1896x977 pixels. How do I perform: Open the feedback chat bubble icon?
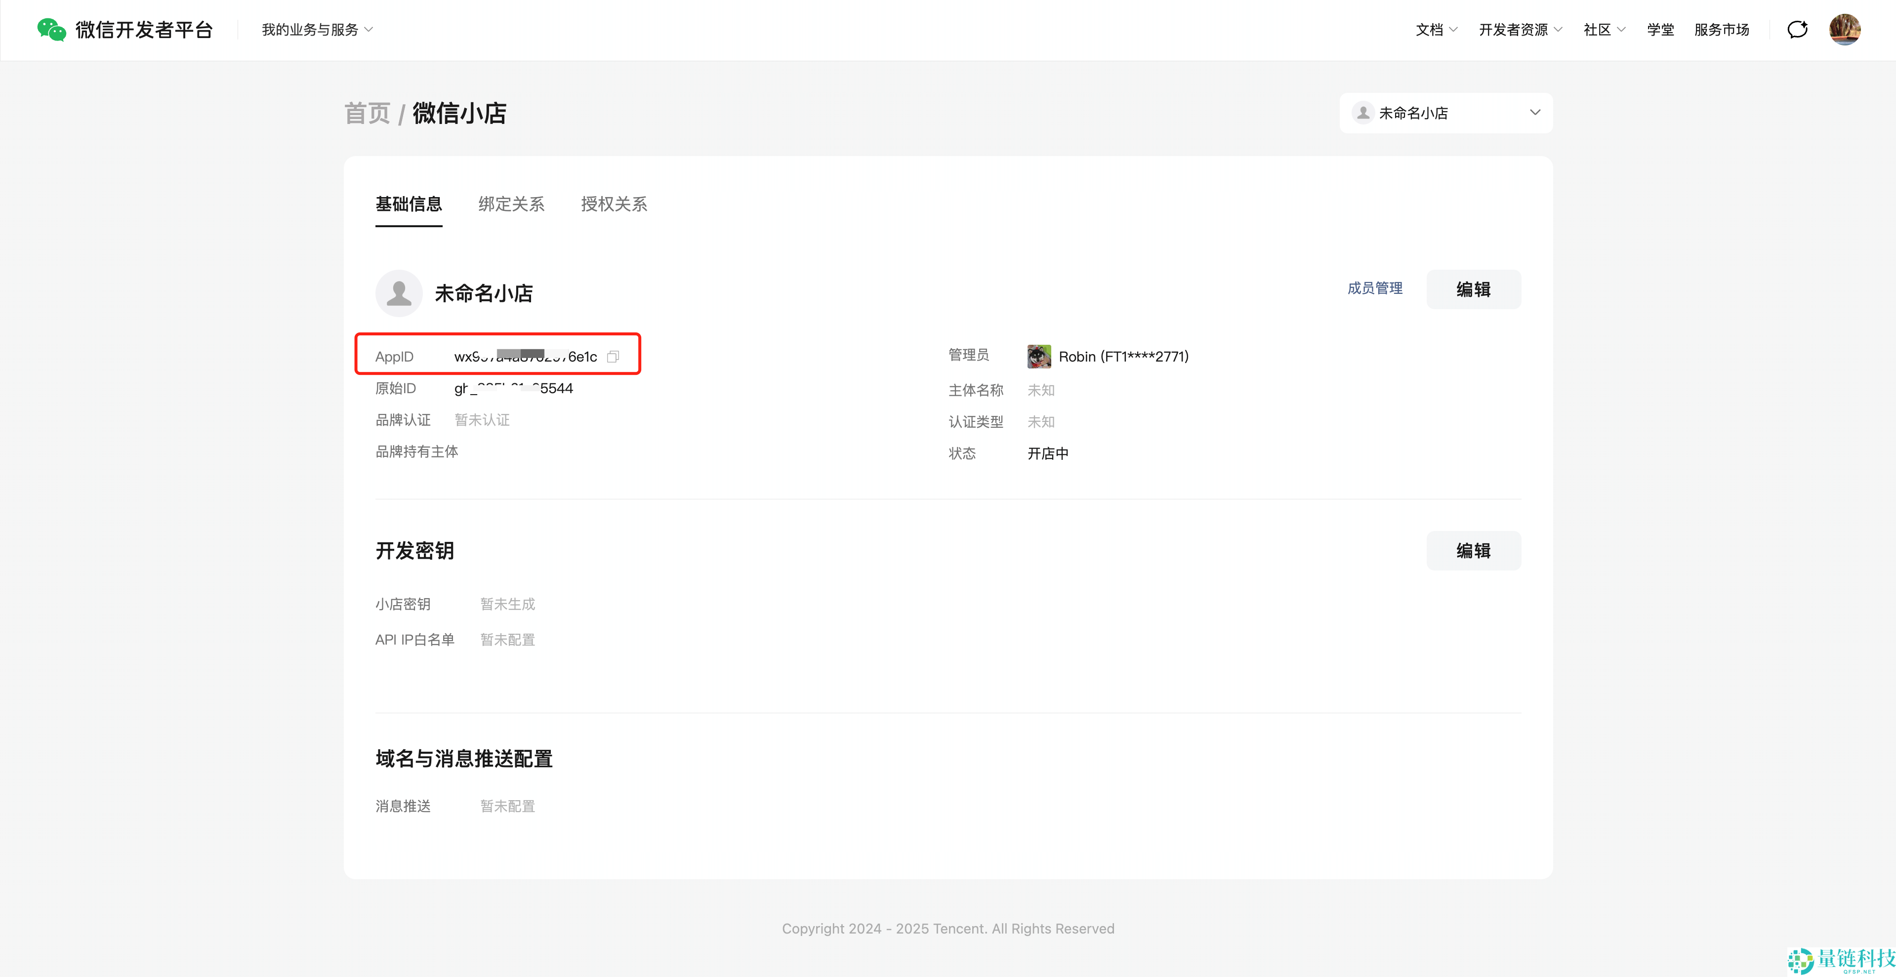point(1797,30)
